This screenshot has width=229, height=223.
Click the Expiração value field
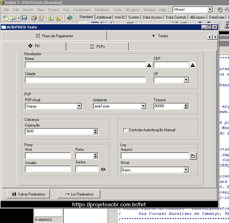[x=59, y=131]
